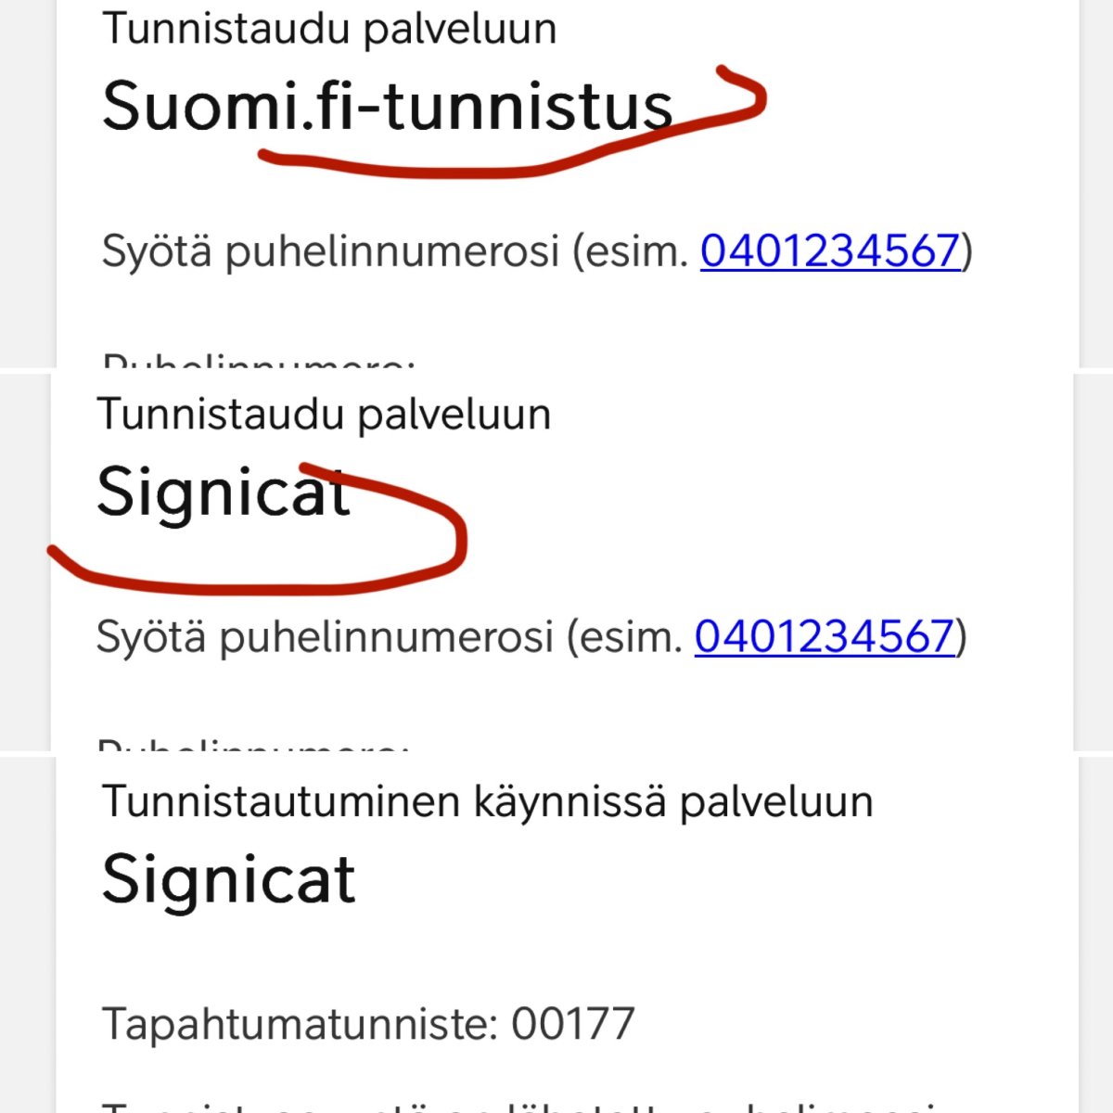
Task: Click "esim." before the Suomi.fi example number
Action: coord(645,250)
